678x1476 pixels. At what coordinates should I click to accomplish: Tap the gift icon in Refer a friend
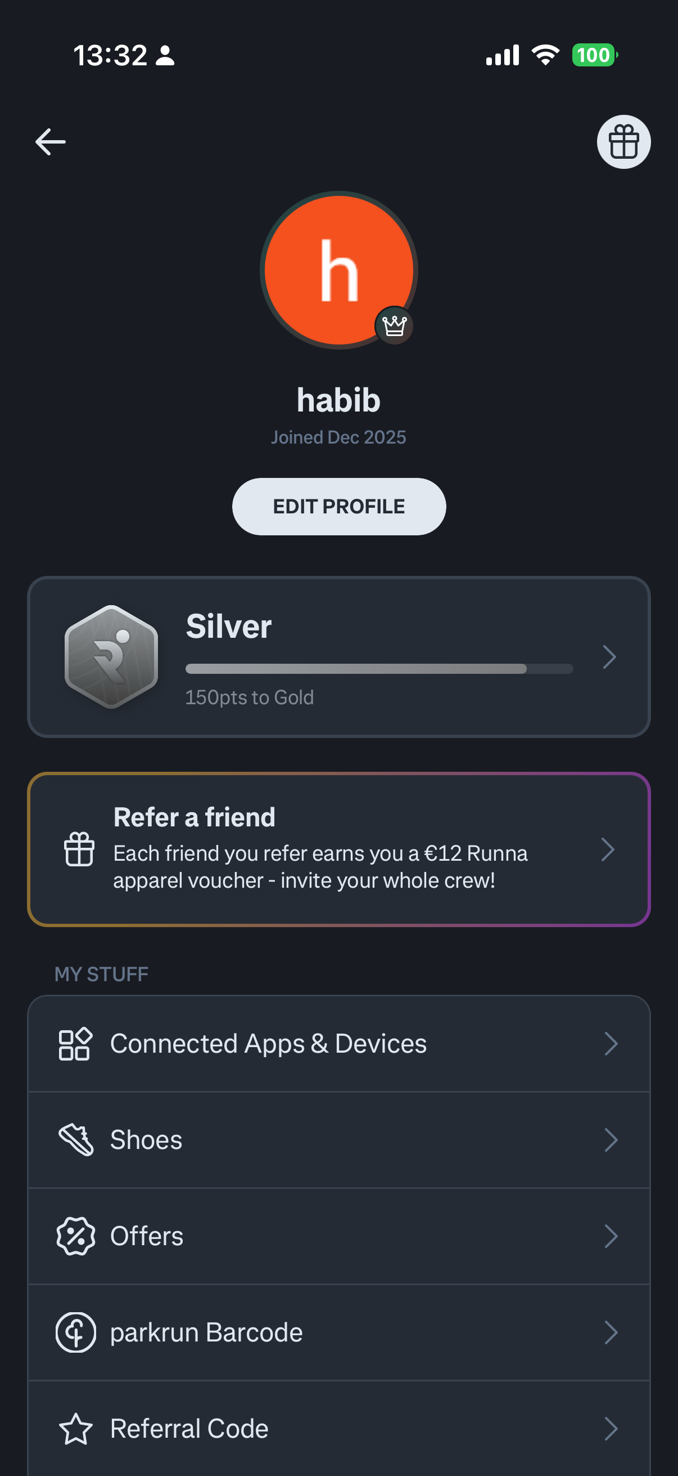79,848
